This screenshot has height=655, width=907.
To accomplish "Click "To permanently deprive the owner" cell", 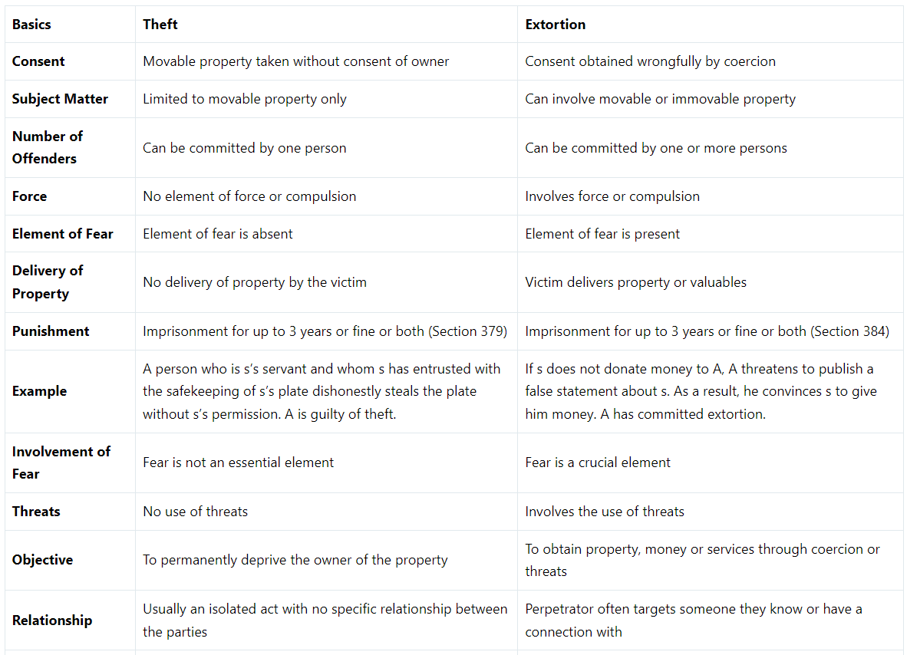I will 295,560.
